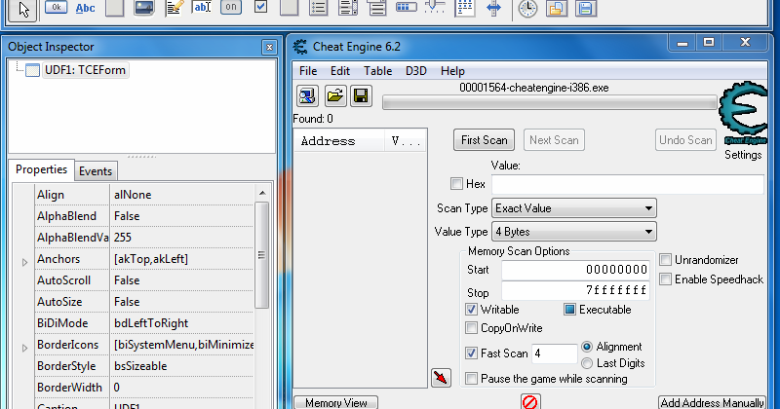Pick the ProgressBar component
Image resolution: width=780 pixels, height=409 pixels.
406,7
